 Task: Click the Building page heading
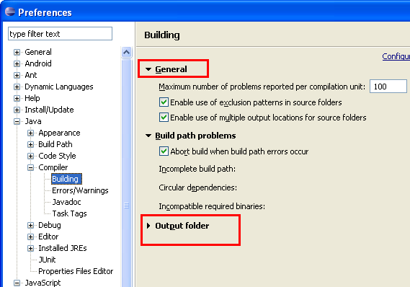tap(162, 35)
